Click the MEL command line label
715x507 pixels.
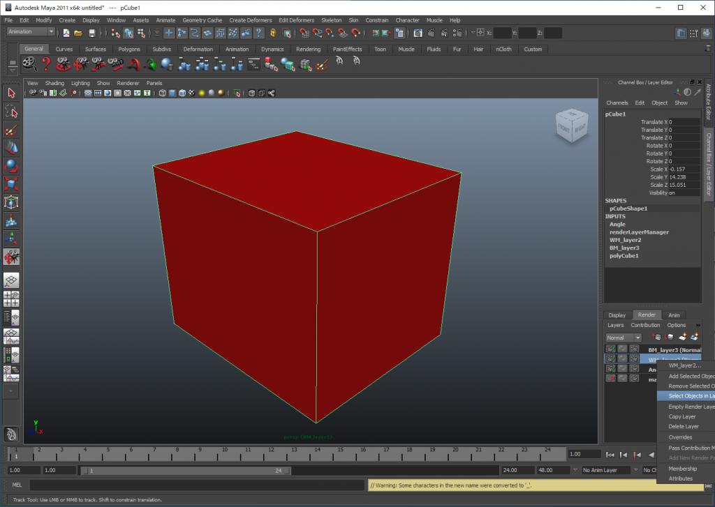coord(17,485)
